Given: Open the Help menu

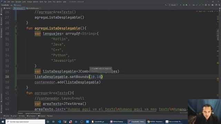Looking at the screenshot, I should [65, 2].
